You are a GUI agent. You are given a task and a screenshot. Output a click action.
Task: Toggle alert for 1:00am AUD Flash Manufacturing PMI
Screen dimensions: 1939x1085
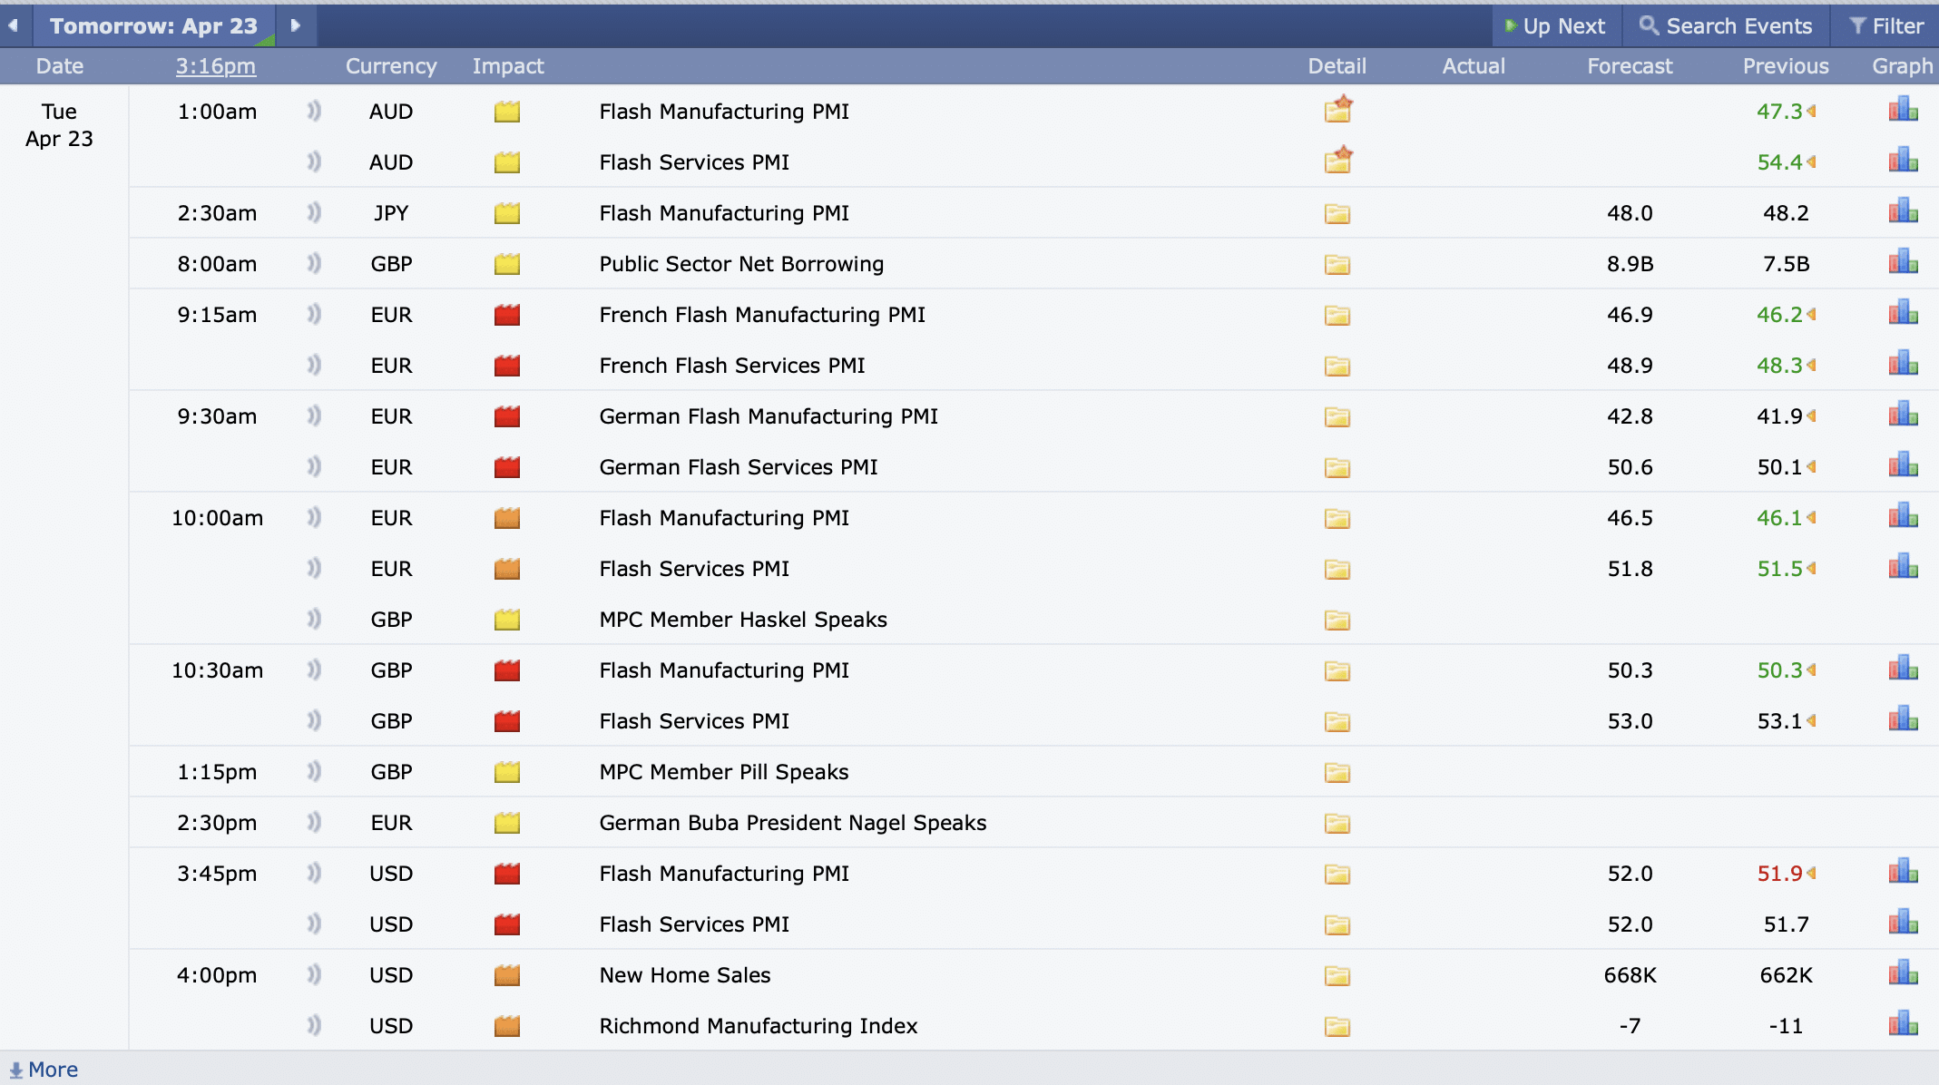pyautogui.click(x=314, y=112)
